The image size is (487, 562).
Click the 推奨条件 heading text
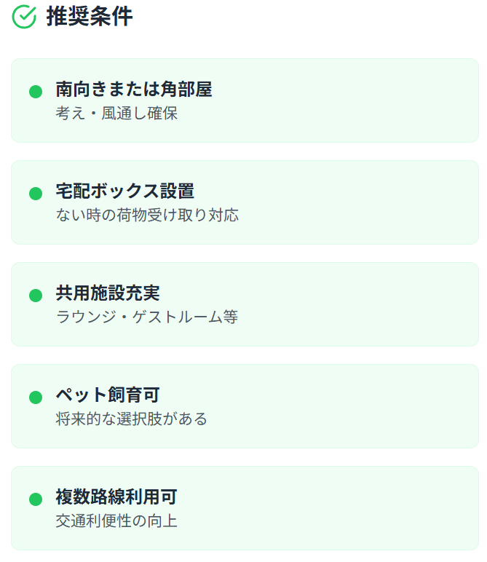pos(90,17)
